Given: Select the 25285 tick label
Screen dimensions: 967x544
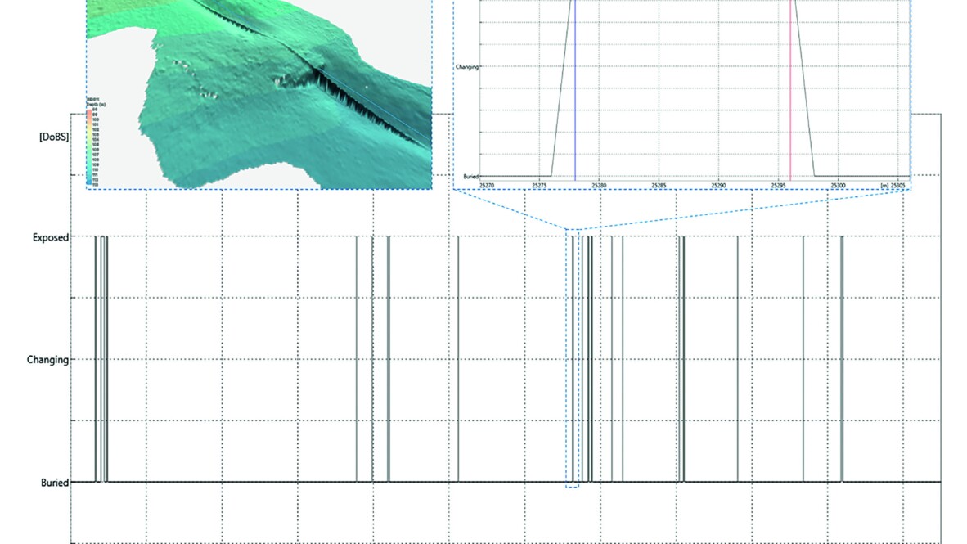Looking at the screenshot, I should (659, 183).
